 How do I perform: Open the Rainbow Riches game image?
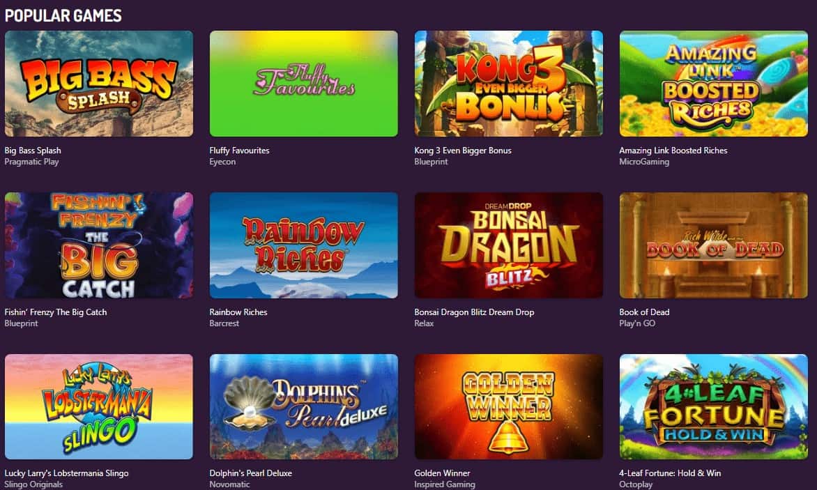tap(304, 245)
